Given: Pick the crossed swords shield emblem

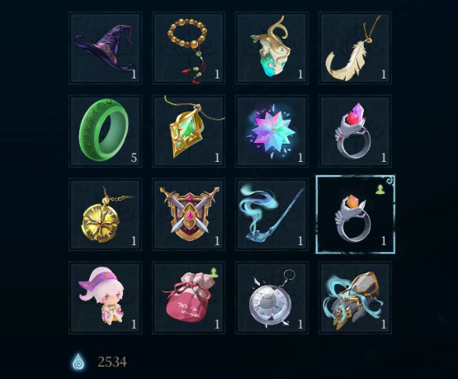Looking at the screenshot, I should pos(188,215).
